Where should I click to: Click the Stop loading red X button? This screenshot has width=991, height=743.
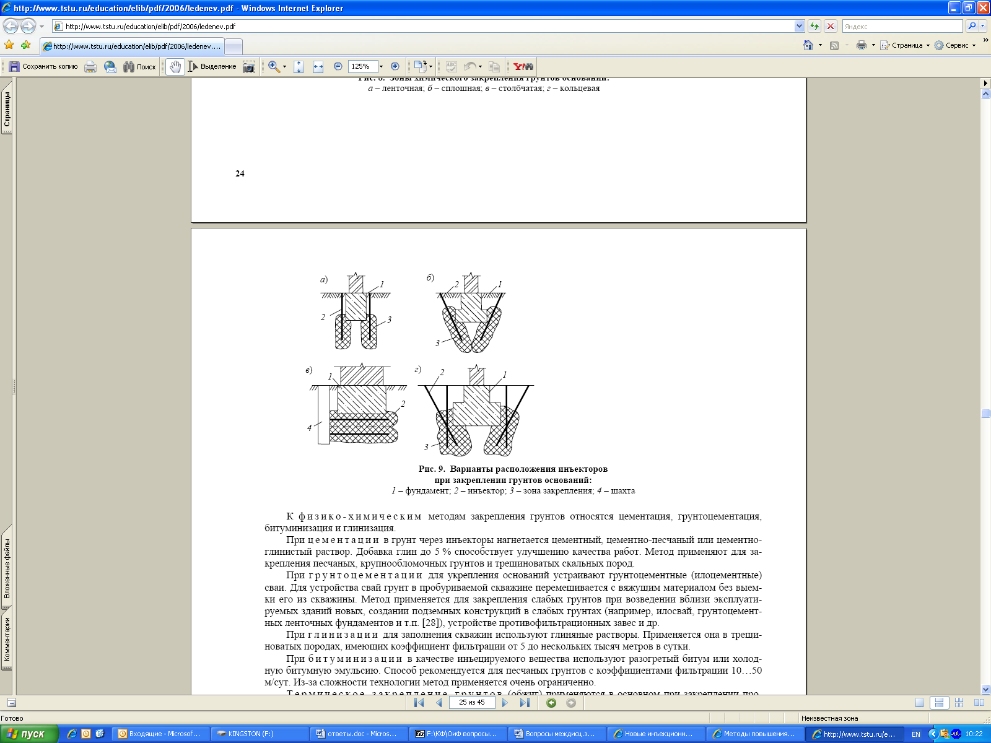[831, 26]
